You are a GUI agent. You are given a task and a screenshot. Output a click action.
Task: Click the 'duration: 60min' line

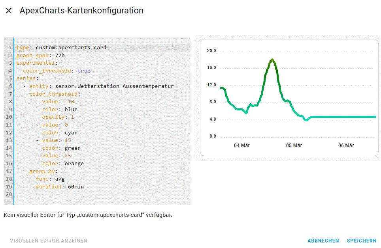tap(59, 187)
